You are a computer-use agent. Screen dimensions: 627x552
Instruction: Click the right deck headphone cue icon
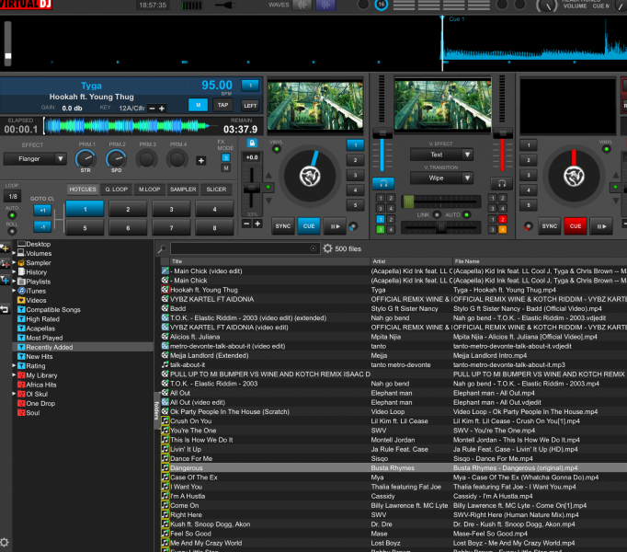tap(501, 184)
